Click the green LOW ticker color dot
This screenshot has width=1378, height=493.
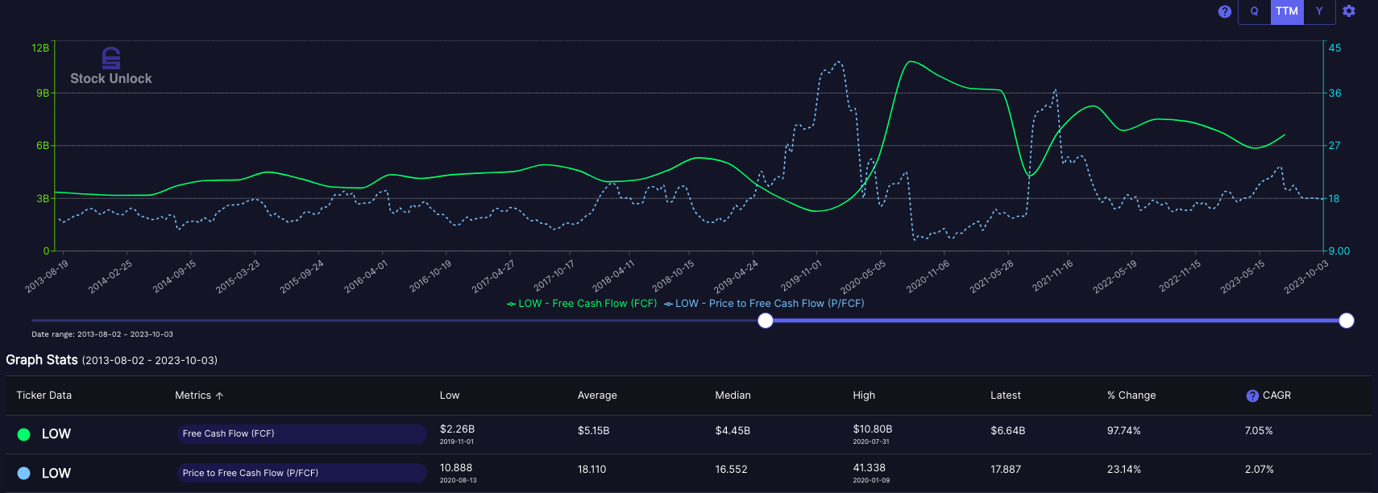pos(24,434)
